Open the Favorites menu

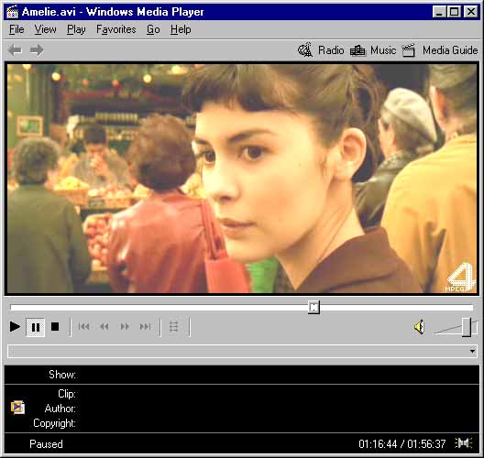(116, 29)
